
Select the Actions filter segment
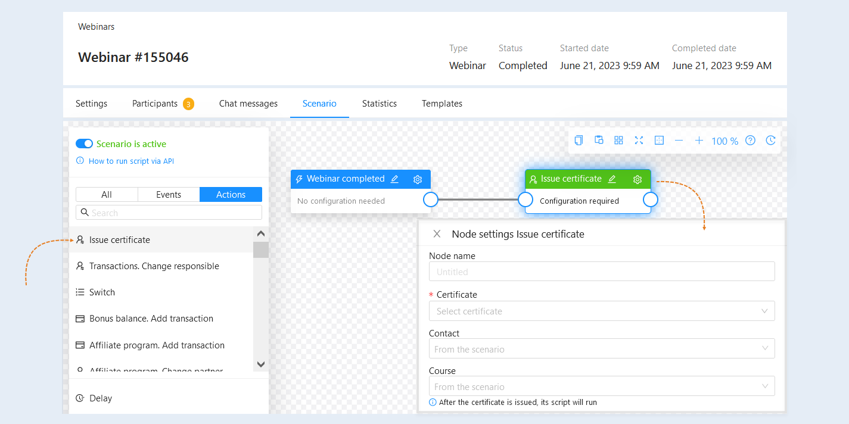point(231,195)
